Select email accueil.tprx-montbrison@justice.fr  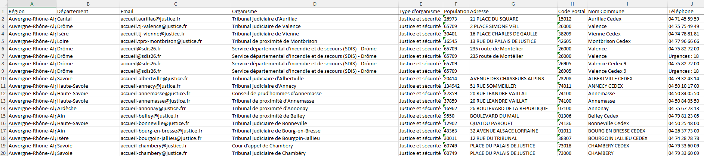tap(175, 41)
